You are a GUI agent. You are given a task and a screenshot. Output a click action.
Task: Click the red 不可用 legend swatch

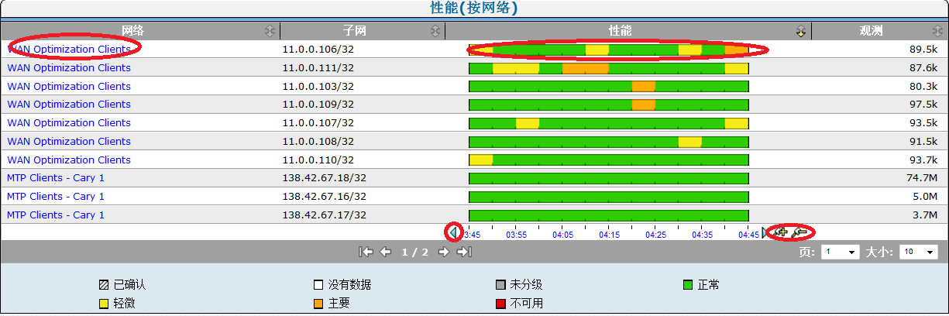[x=500, y=303]
